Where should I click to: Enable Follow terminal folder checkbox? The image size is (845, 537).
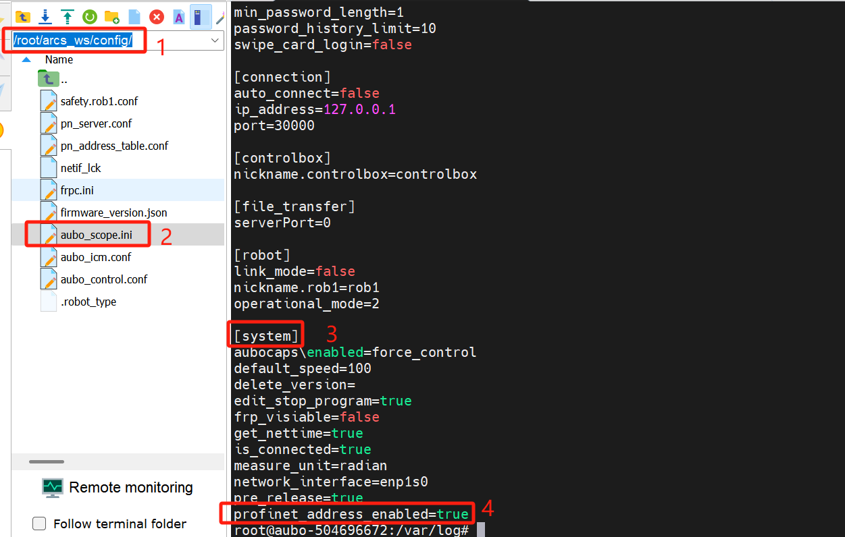(x=40, y=524)
